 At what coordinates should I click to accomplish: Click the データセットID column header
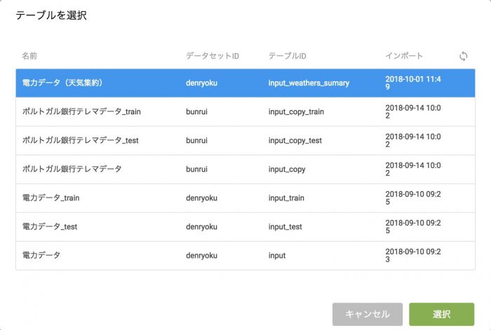click(x=213, y=55)
